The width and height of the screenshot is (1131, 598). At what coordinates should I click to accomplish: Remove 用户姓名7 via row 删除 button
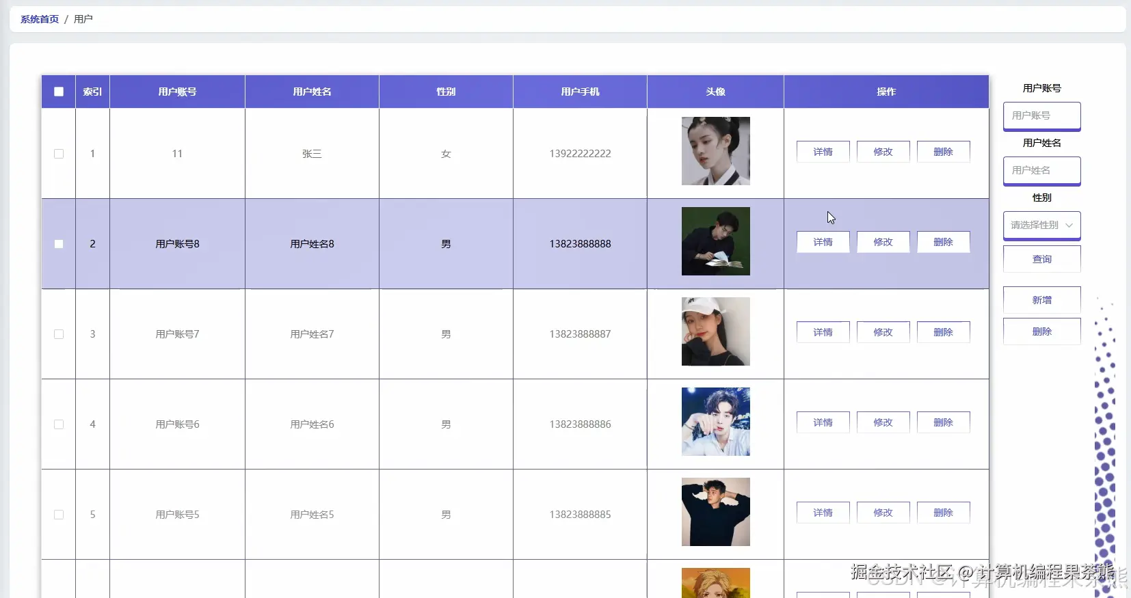point(944,332)
